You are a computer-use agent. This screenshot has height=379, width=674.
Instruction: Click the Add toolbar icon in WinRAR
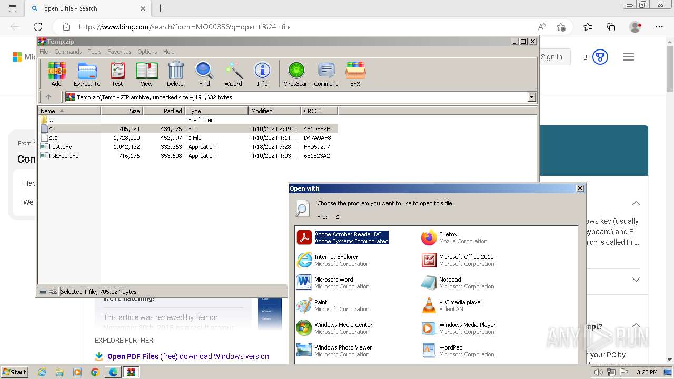[x=56, y=74]
